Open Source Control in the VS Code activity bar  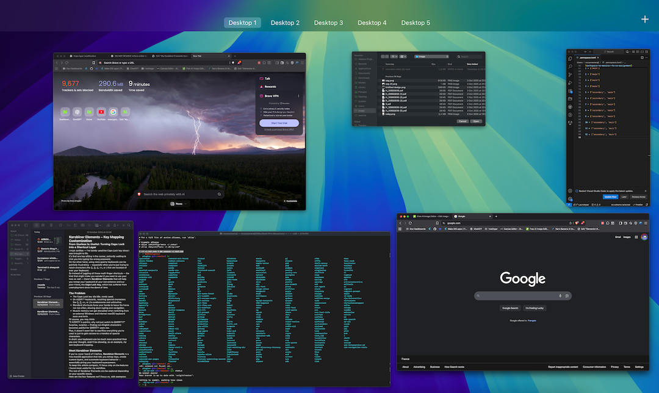pos(570,74)
